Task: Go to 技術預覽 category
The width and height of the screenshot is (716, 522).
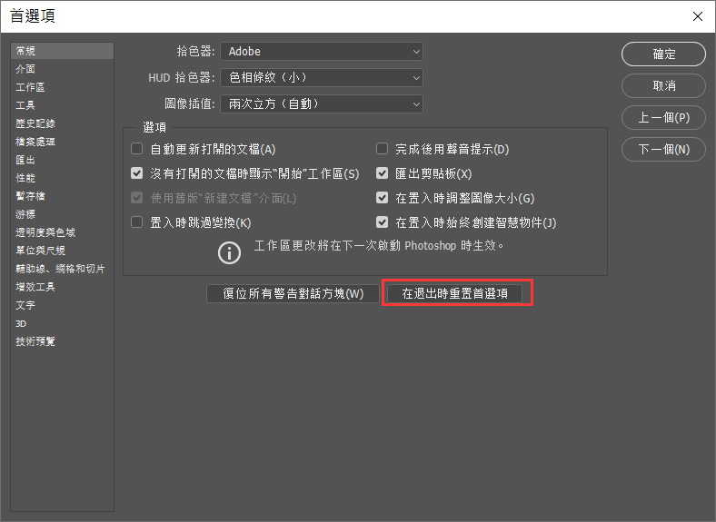Action: click(x=35, y=341)
